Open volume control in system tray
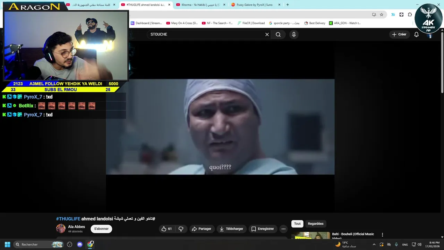The height and width of the screenshot is (250, 444). 420,244
